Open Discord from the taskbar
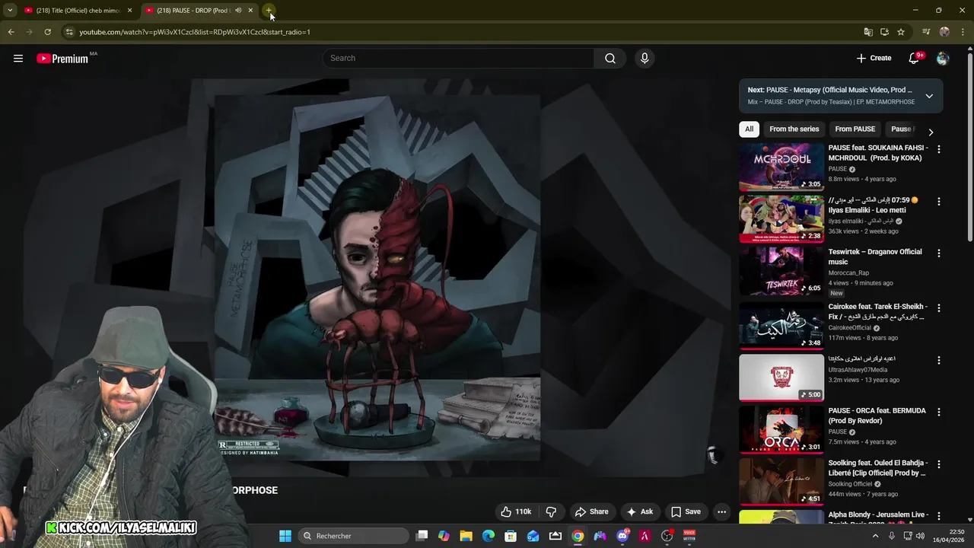Screen dimensions: 974x548 coord(622,536)
